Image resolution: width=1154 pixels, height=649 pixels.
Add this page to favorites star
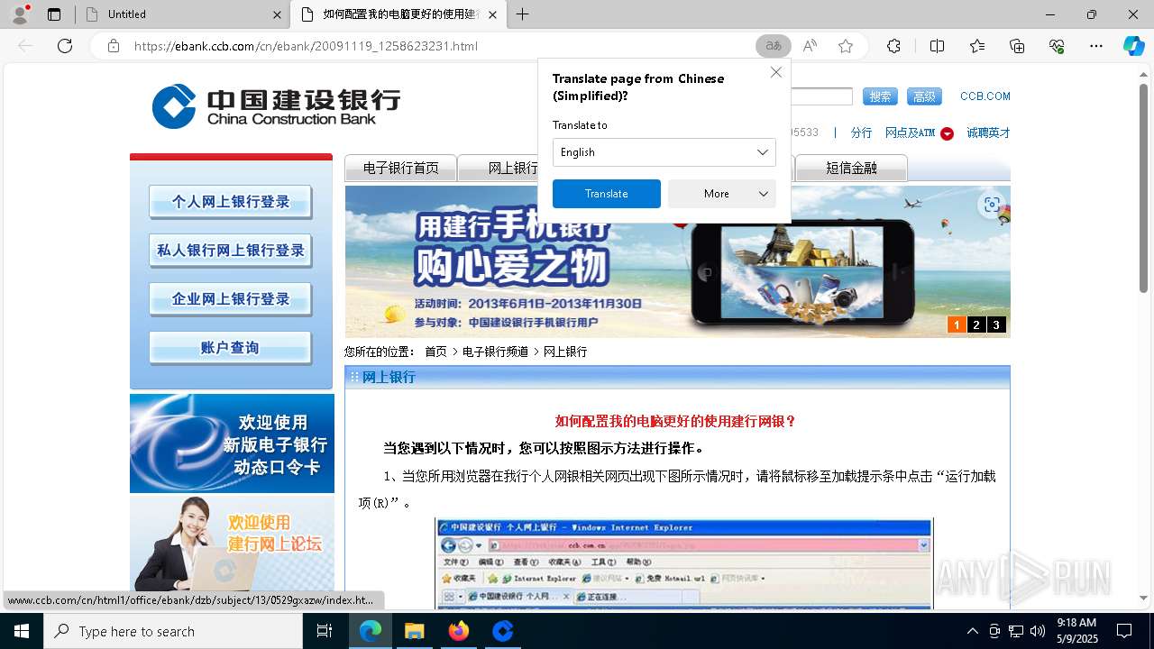(846, 46)
